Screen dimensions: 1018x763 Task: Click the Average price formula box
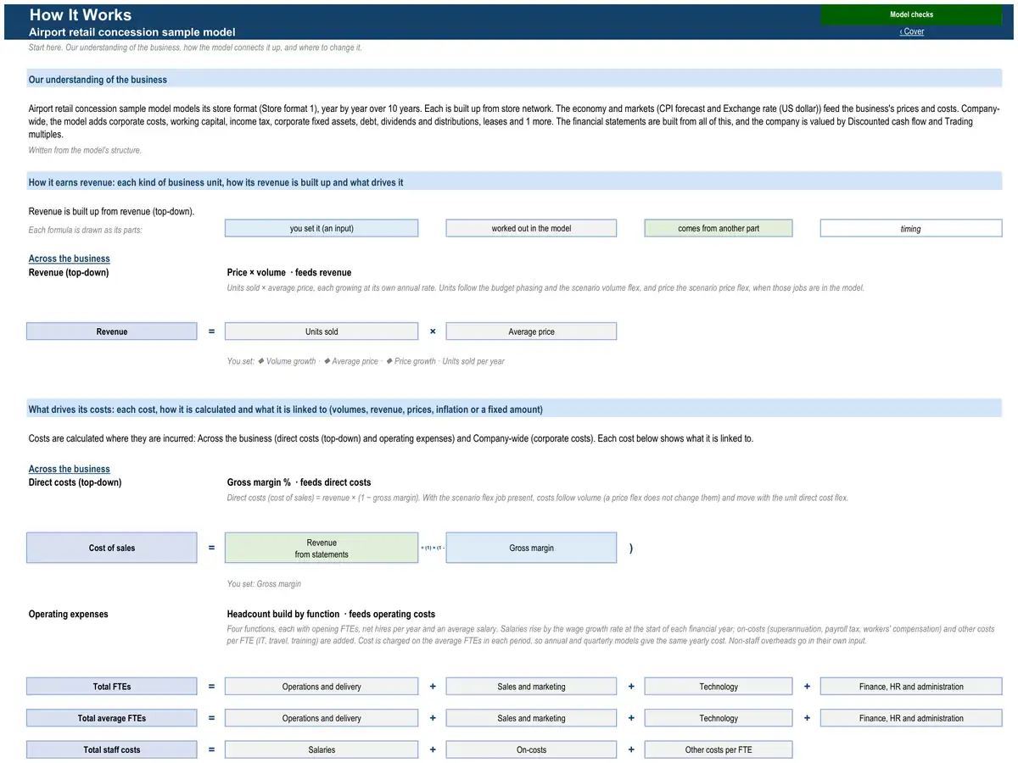[x=531, y=331]
